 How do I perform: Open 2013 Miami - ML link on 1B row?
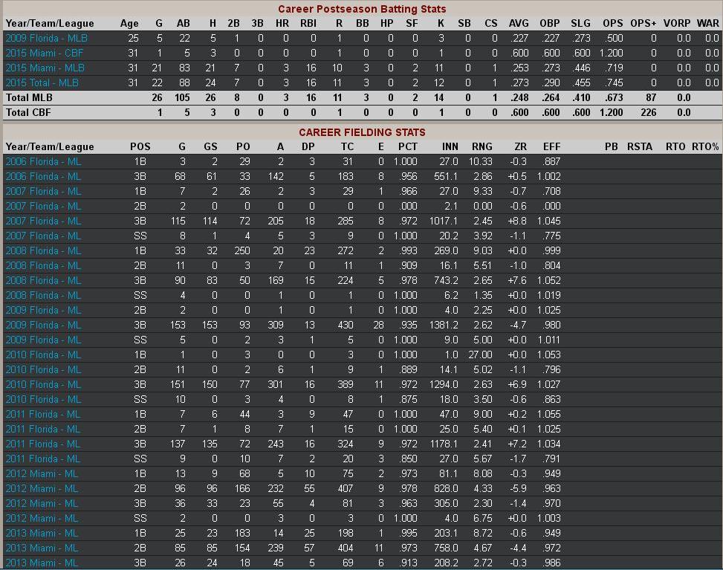(x=42, y=533)
